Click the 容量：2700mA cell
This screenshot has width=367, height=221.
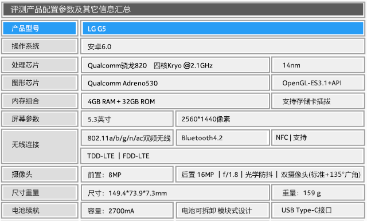point(127,211)
